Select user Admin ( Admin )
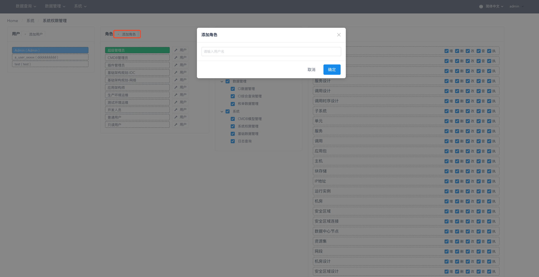The width and height of the screenshot is (539, 277). click(x=50, y=50)
